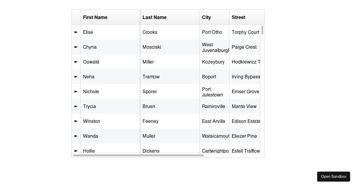
Task: Click the Street column header
Action: tap(238, 17)
